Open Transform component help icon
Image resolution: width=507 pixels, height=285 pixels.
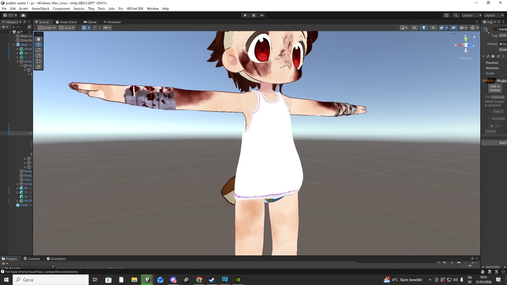(x=493, y=56)
